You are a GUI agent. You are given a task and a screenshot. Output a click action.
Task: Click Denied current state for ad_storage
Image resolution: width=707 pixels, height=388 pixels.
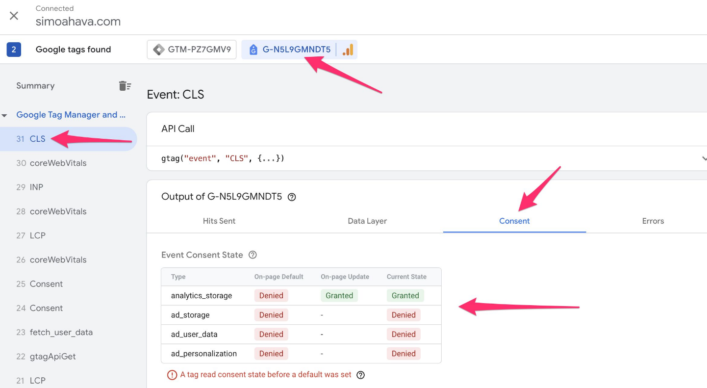coord(404,315)
